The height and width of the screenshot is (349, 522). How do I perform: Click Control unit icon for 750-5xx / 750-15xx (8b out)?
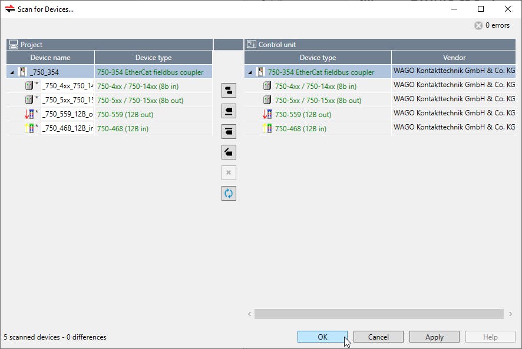point(267,100)
